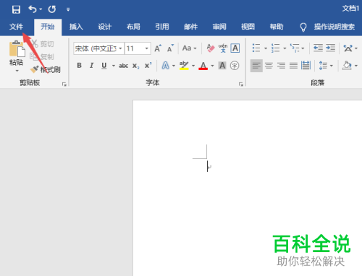Save document with the floppy disk icon

[x=16, y=9]
